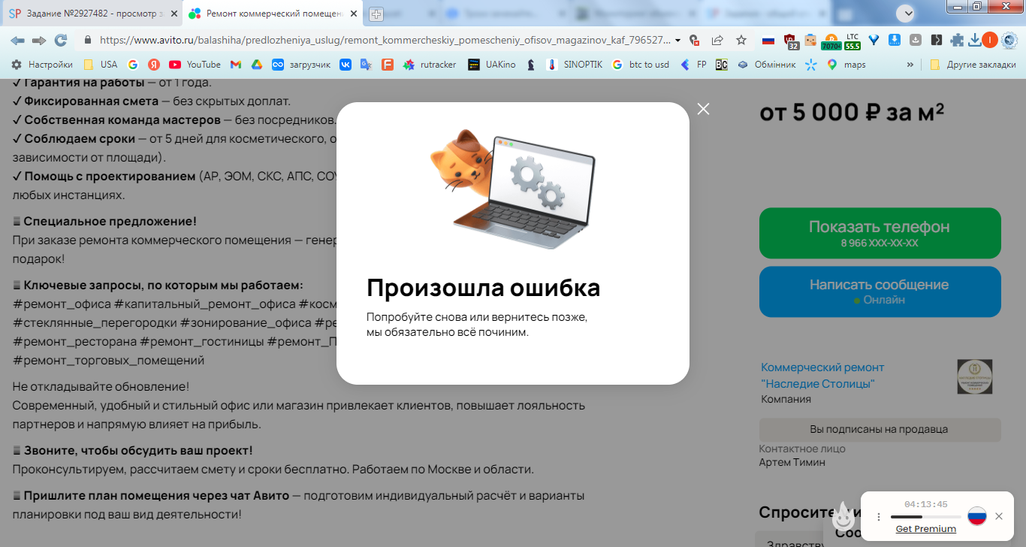Open the pig face extension icon
The height and width of the screenshot is (547, 1026).
[x=810, y=41]
